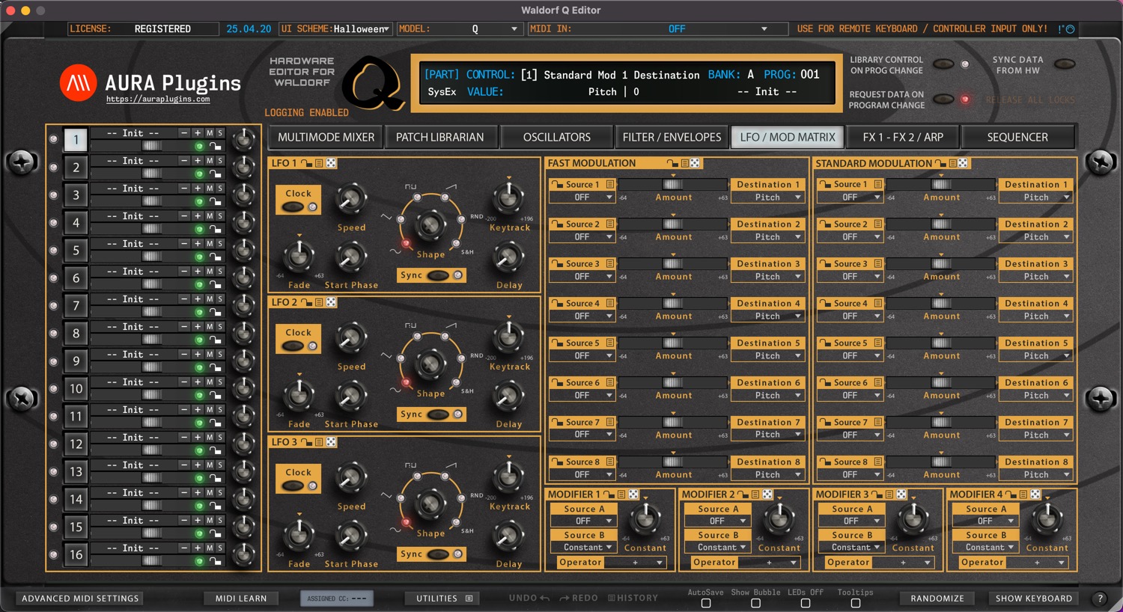The image size is (1123, 612).
Task: Open Modifier 4 Operator dropdown
Action: tap(1037, 562)
